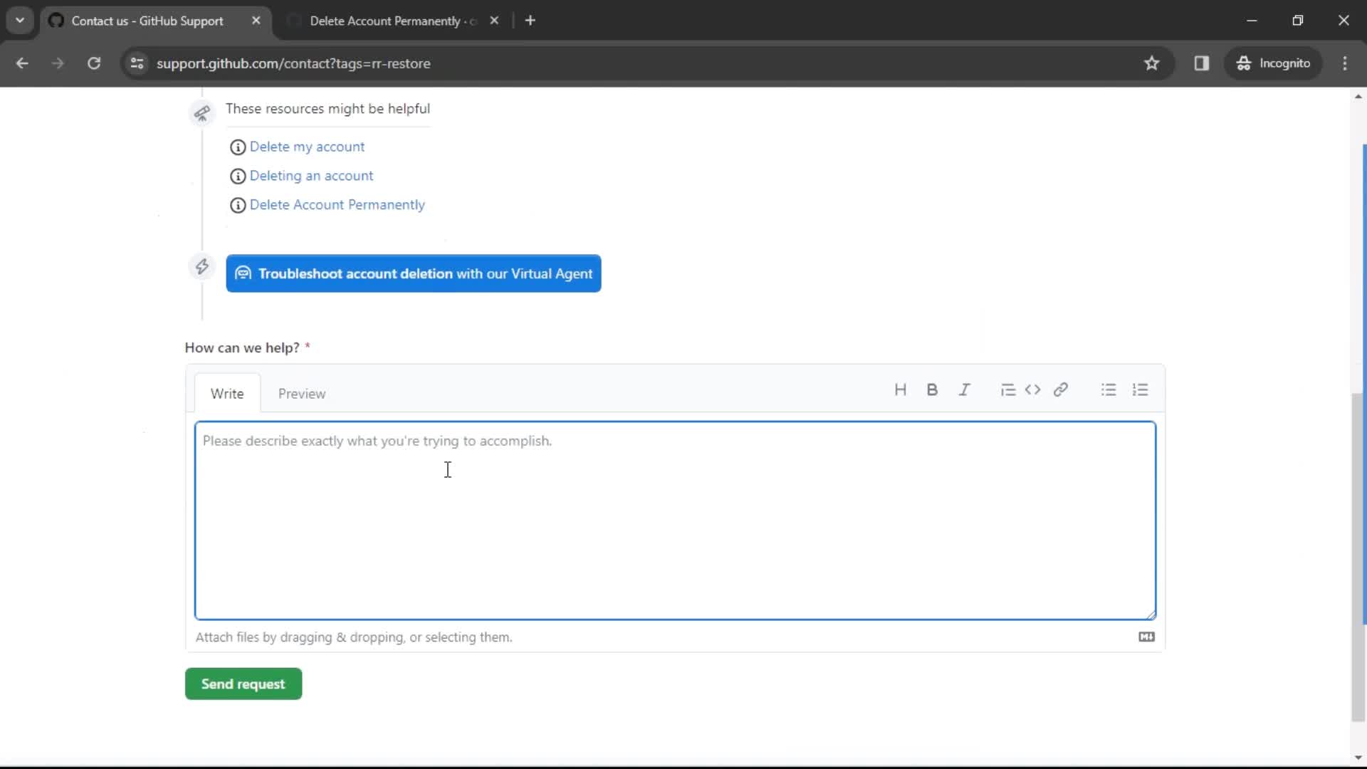This screenshot has width=1367, height=769.
Task: Switch to the Write tab
Action: click(x=226, y=392)
